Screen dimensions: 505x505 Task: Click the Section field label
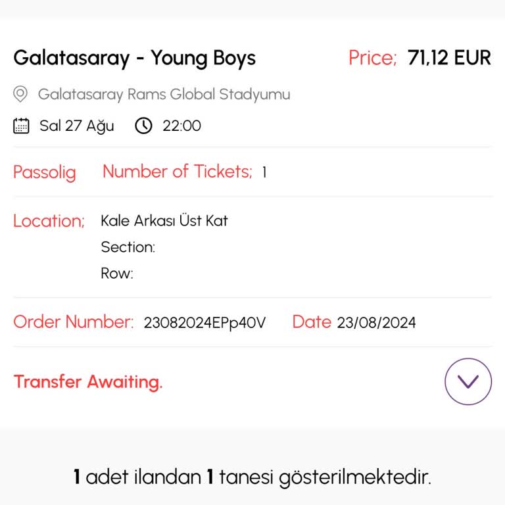128,247
